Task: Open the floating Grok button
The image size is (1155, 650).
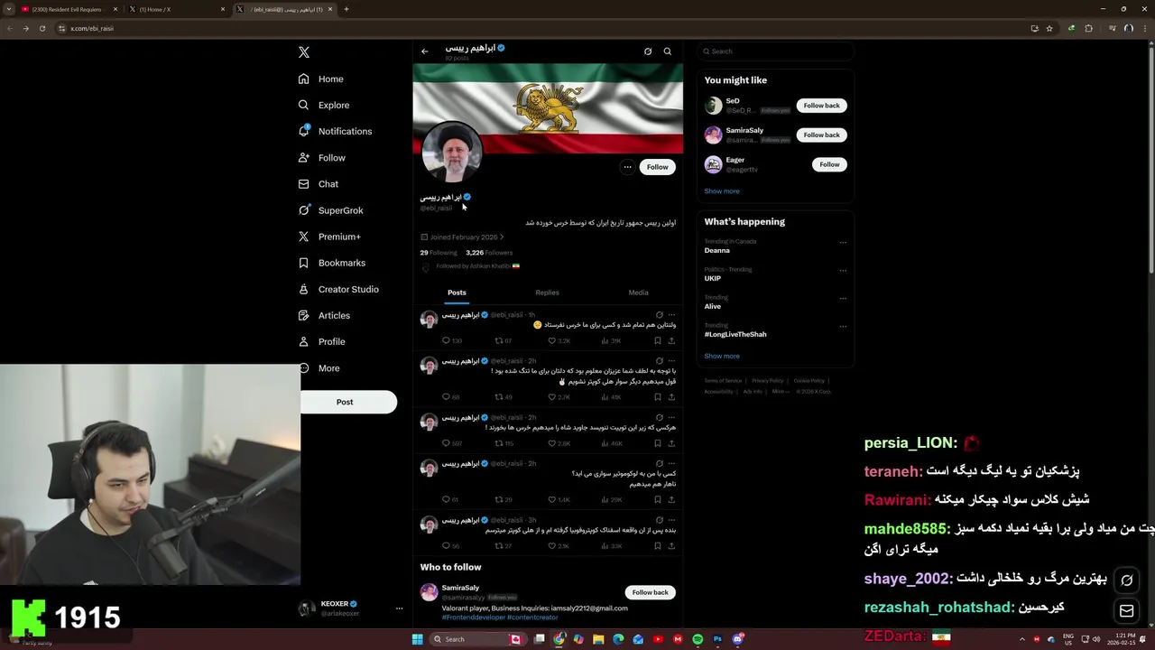Action: click(x=1127, y=580)
